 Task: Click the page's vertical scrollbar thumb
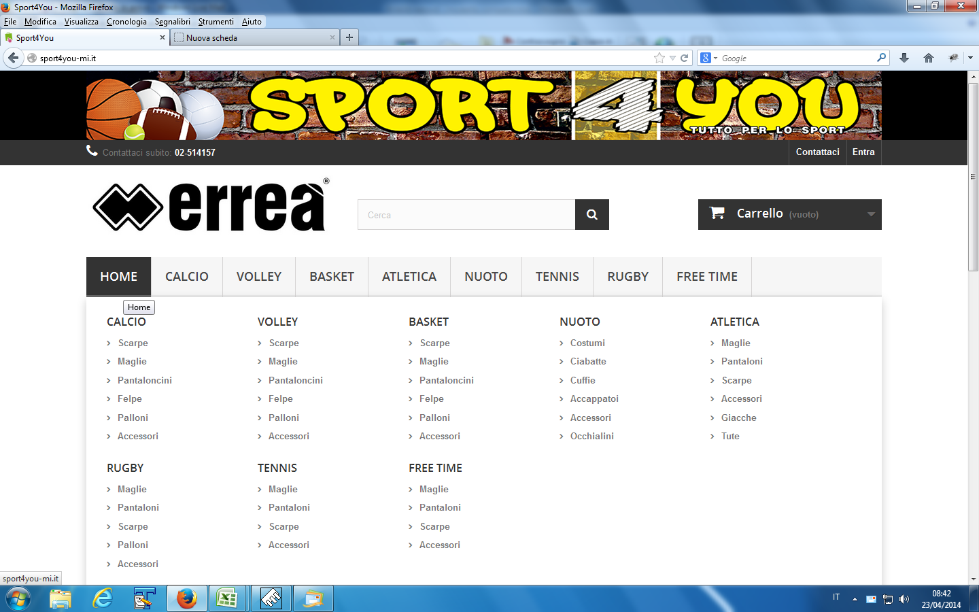(x=973, y=177)
